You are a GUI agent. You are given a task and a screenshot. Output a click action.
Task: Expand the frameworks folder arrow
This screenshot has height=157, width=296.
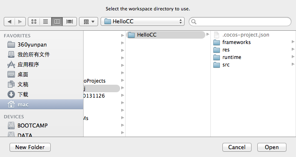293,42
